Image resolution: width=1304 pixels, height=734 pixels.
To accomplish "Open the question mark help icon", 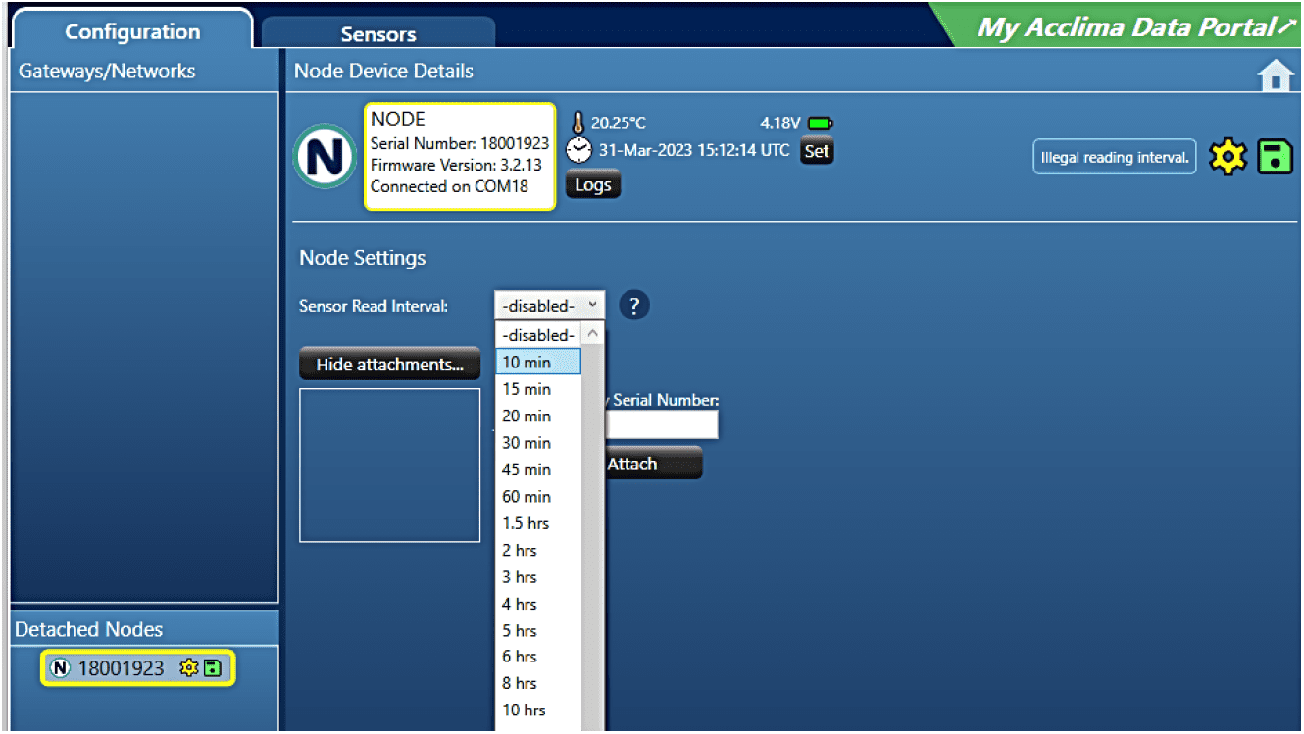I will (633, 305).
